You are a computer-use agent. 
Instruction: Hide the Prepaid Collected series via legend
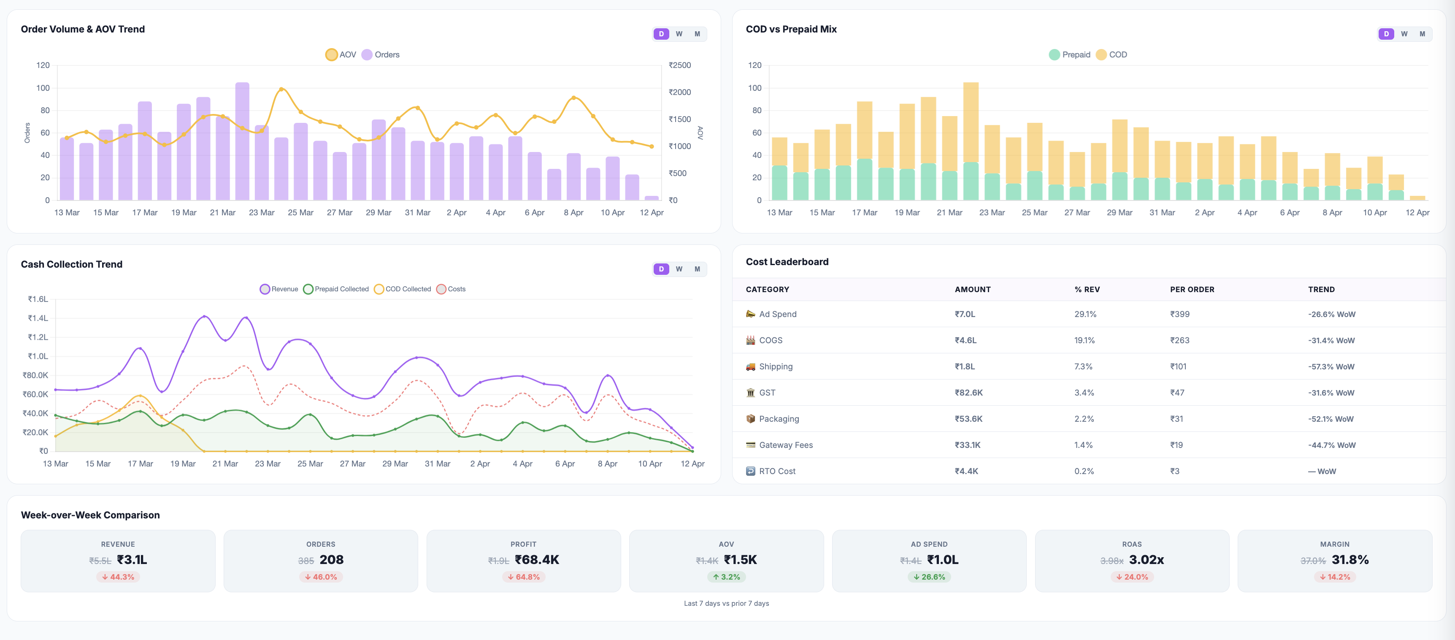point(336,289)
